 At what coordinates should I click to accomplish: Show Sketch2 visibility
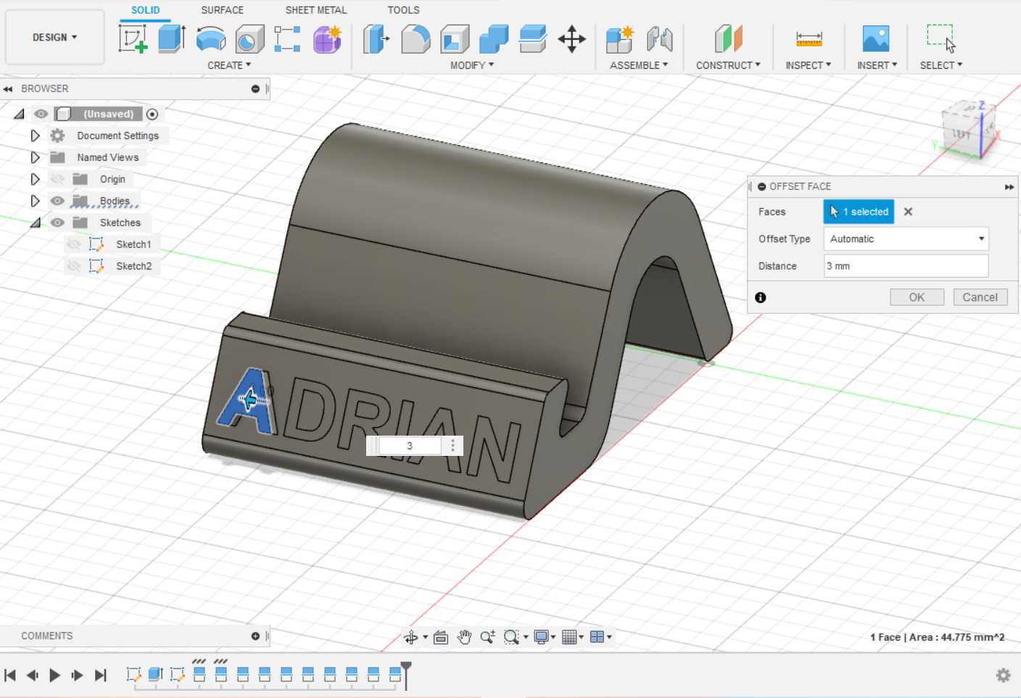(73, 266)
